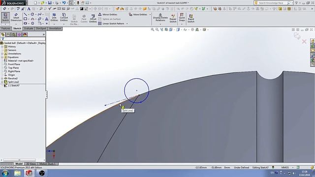This screenshot has height=177, width=315.
Task: Click the exit sketch confirmation corner icon
Action: pyautogui.click(x=297, y=36)
